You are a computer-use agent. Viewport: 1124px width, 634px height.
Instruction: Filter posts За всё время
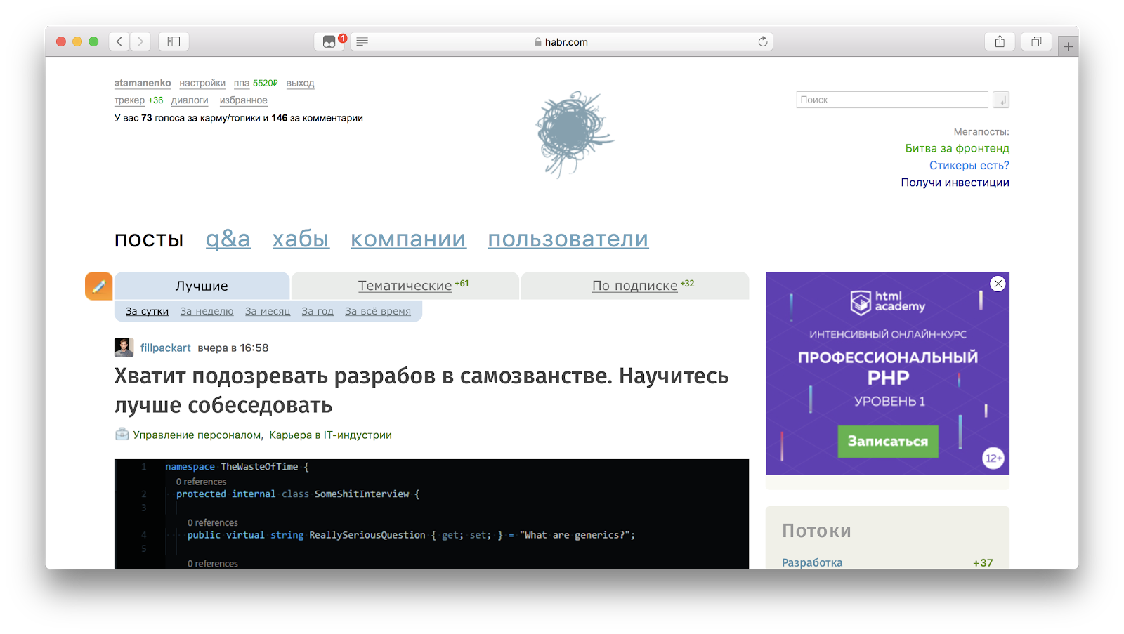(378, 311)
